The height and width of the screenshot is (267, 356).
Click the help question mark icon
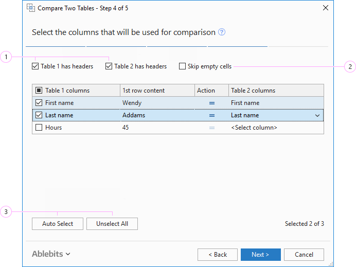click(x=222, y=32)
